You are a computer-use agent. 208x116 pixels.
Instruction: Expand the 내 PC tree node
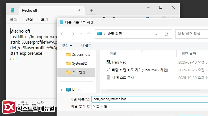(x=61, y=90)
